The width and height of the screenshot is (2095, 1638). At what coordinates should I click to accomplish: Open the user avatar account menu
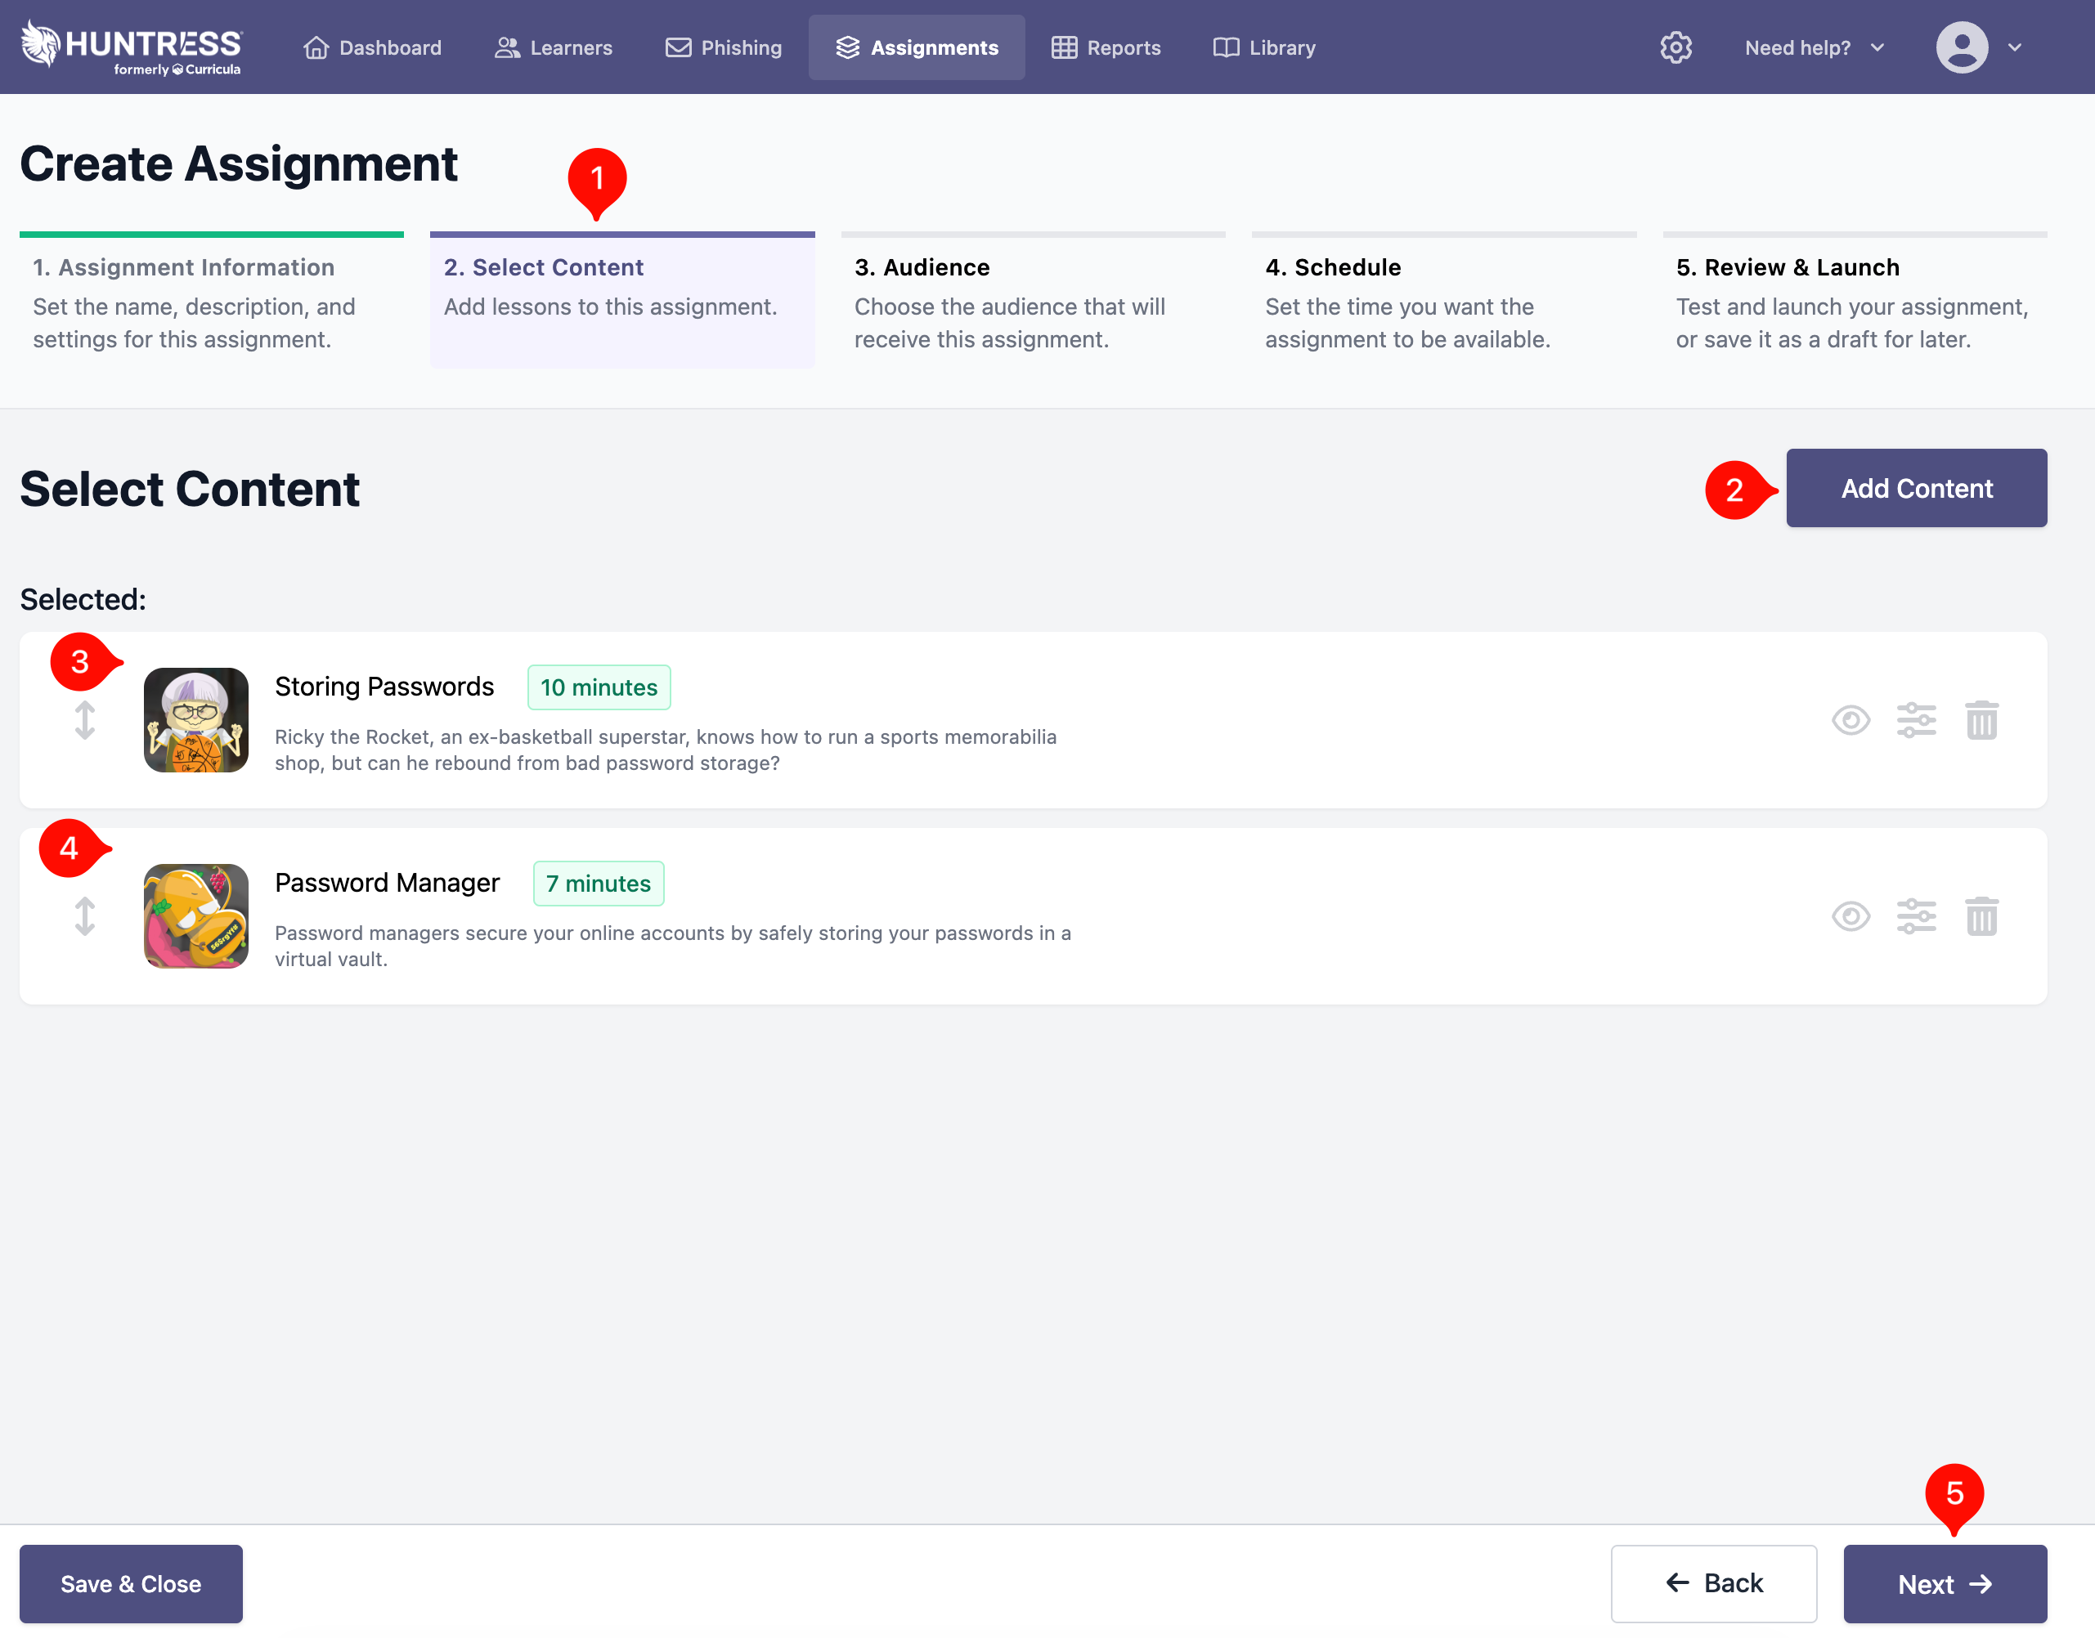coord(1962,47)
